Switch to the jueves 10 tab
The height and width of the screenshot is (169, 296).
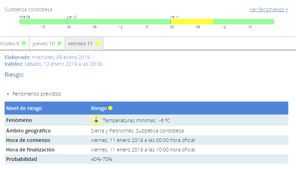[47, 44]
